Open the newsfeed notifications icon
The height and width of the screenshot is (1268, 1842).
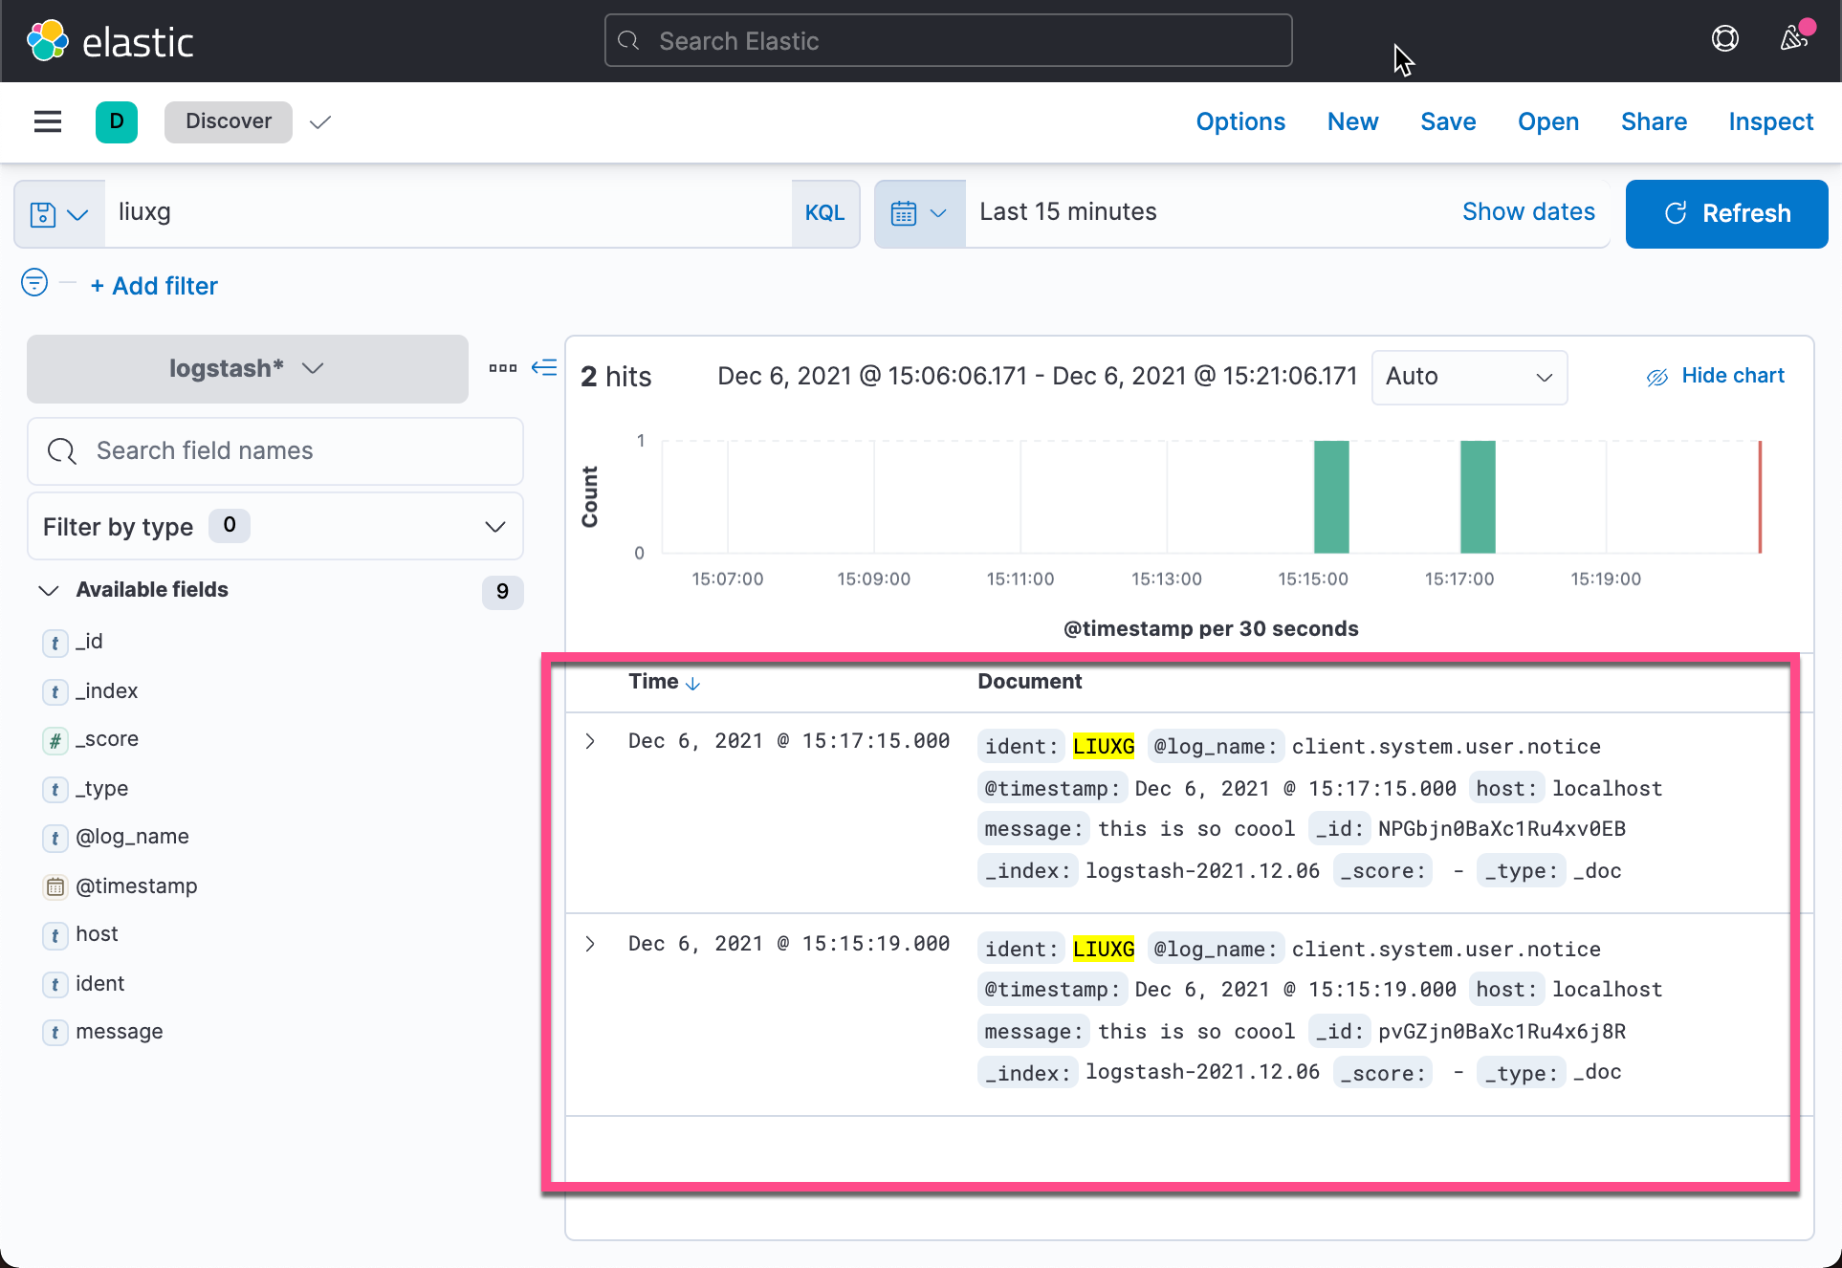tap(1793, 39)
